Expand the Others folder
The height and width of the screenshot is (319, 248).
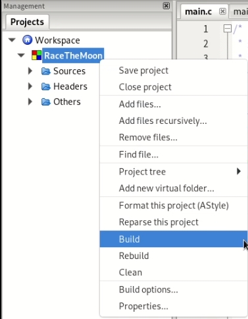pos(30,101)
